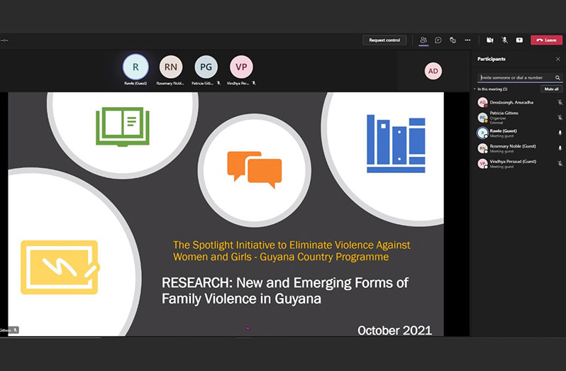The width and height of the screenshot is (566, 371).
Task: Click the AD avatar in the participants list
Action: 482,102
